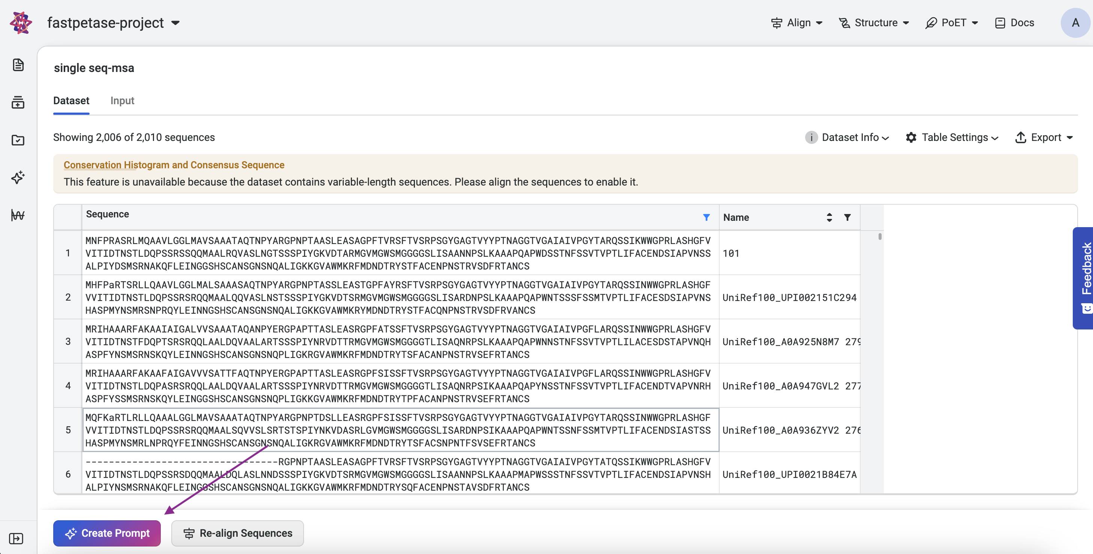Click the sequence text in row 2

click(398, 297)
